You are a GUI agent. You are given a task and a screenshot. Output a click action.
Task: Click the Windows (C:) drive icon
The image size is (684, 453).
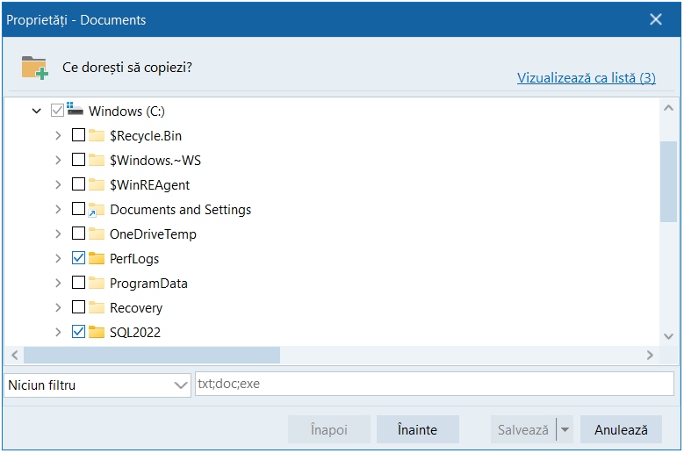[76, 111]
